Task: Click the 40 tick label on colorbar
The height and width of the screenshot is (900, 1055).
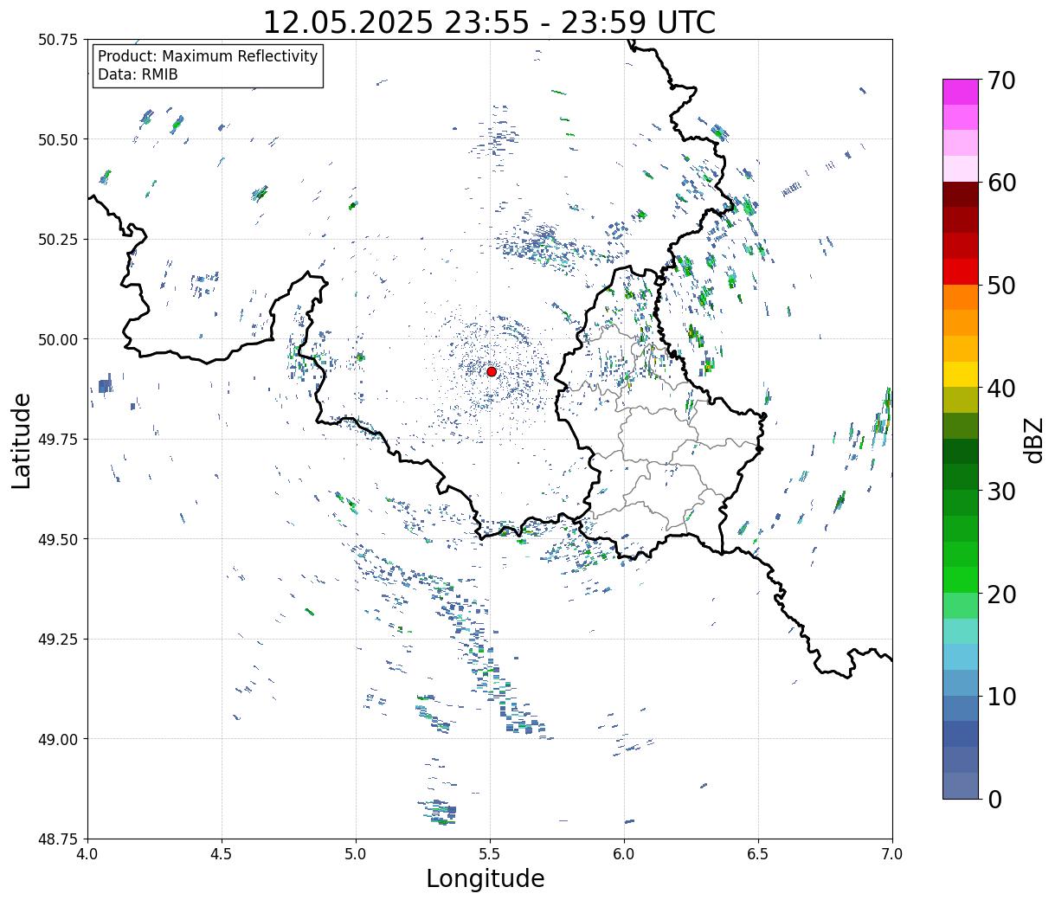Action: pyautogui.click(x=1000, y=389)
